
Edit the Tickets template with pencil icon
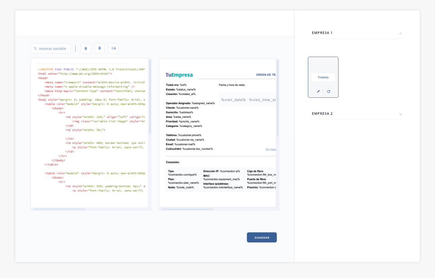318,91
